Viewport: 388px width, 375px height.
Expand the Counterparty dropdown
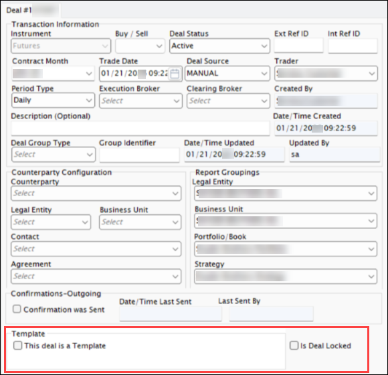point(96,194)
